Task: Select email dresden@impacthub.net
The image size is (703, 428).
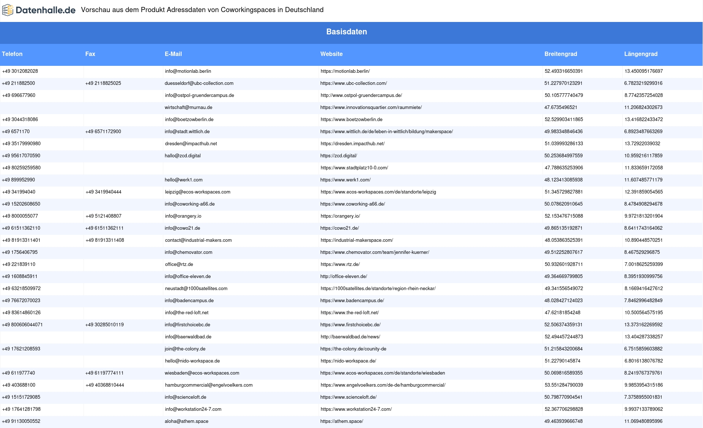Action: pos(191,144)
